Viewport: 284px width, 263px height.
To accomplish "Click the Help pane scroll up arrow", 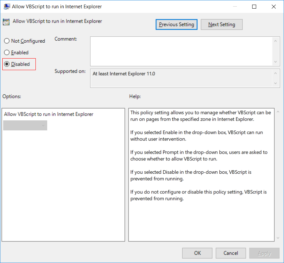I will 278,112.
